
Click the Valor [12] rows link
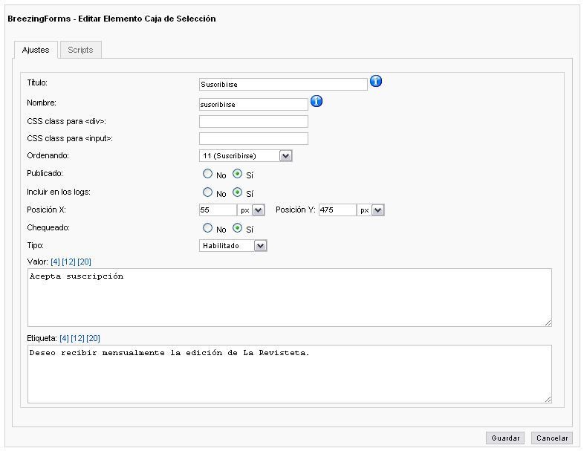[68, 262]
